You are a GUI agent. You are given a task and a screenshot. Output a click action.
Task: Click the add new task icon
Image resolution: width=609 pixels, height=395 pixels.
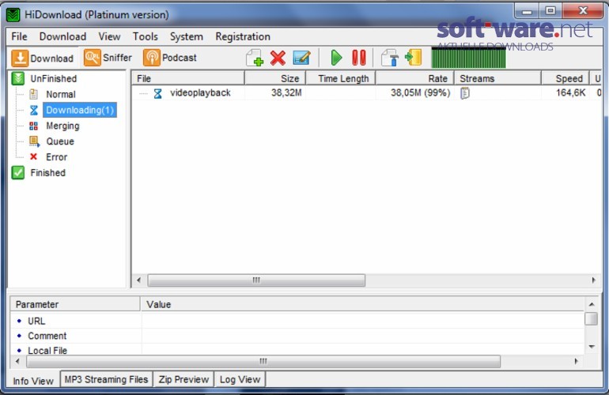(255, 58)
